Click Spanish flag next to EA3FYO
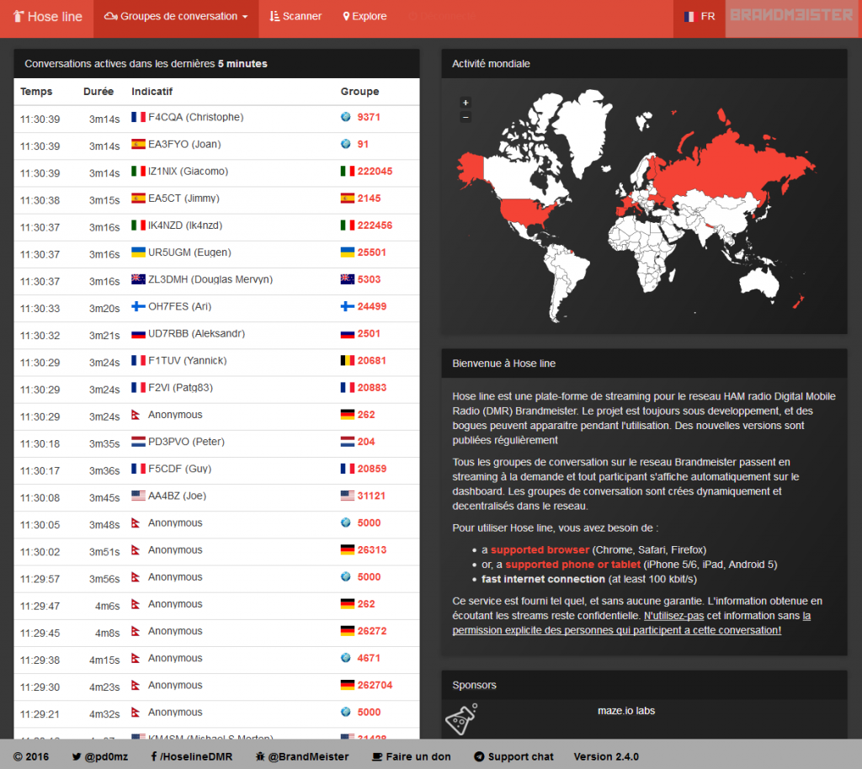Image resolution: width=862 pixels, height=769 pixels. click(x=139, y=144)
